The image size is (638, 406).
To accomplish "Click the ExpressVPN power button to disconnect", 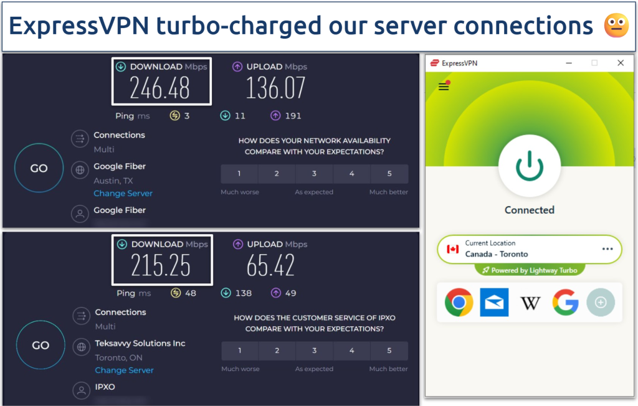I will [529, 165].
